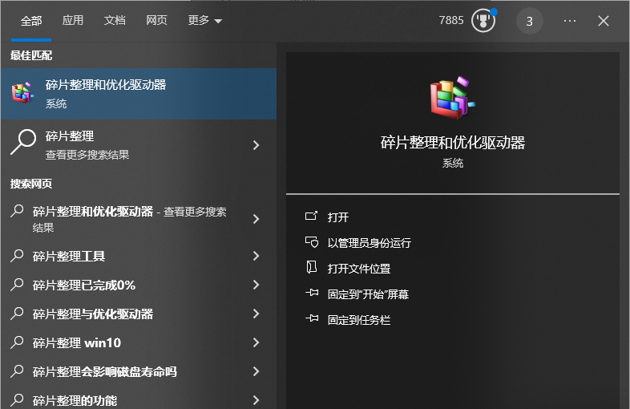Click 打开 to launch the defragmenter

pyautogui.click(x=338, y=217)
